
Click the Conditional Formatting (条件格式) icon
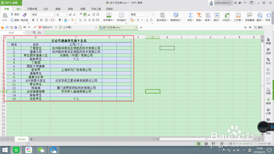click(162, 15)
